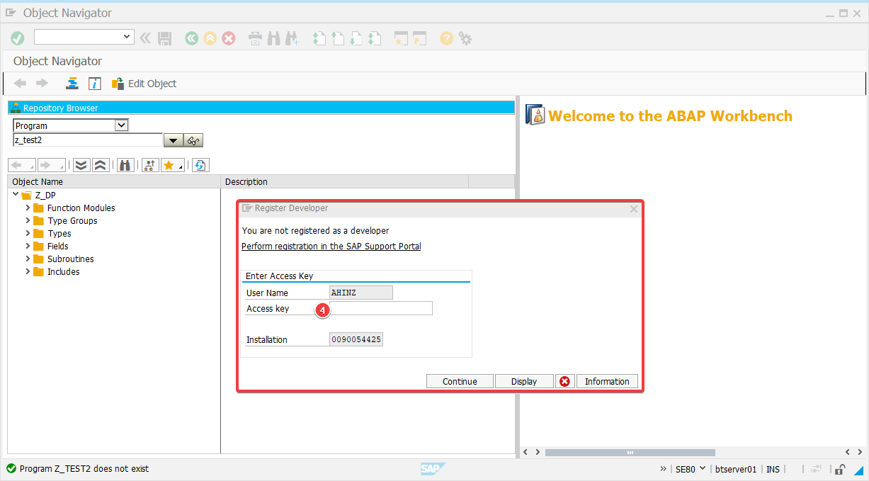
Task: Click the red cancel icon in dialog
Action: coord(564,381)
